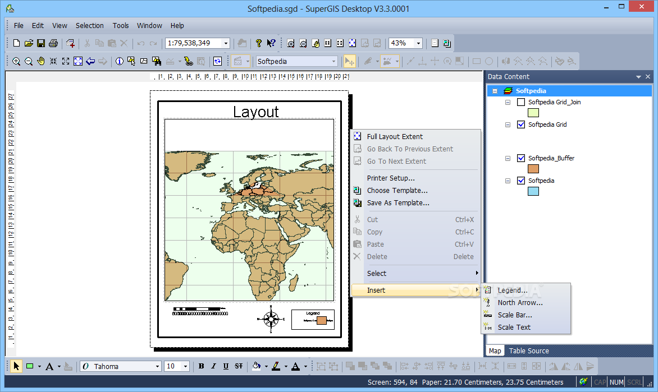
Task: Select the north arrow compass in layout
Action: [x=271, y=319]
